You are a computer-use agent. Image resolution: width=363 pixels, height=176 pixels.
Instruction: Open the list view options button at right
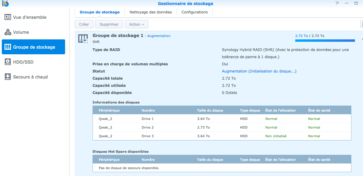coord(362,24)
